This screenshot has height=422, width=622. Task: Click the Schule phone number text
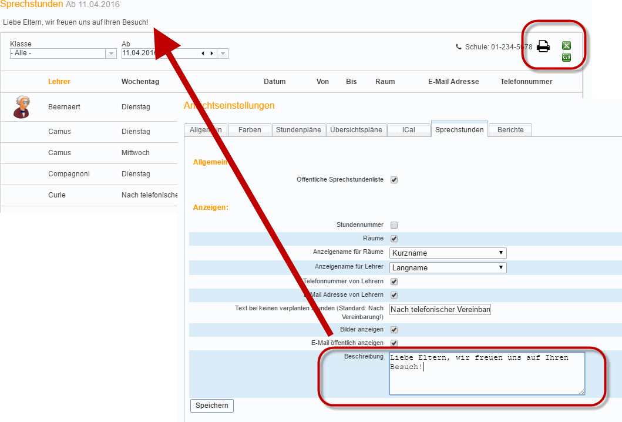pos(499,47)
